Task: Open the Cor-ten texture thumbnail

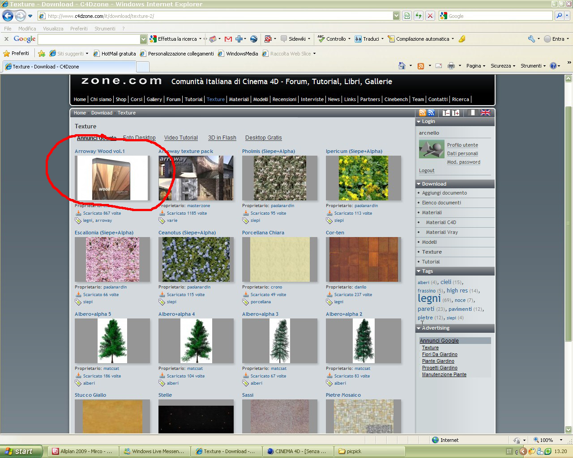Action: coord(363,259)
